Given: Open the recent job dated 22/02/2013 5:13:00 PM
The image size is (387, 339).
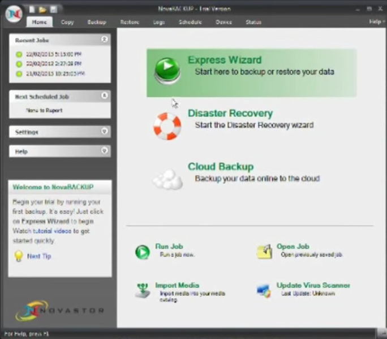Looking at the screenshot, I should point(54,54).
